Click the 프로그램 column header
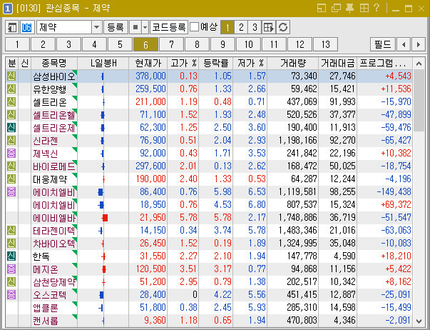430x330 pixels. pyautogui.click(x=384, y=64)
